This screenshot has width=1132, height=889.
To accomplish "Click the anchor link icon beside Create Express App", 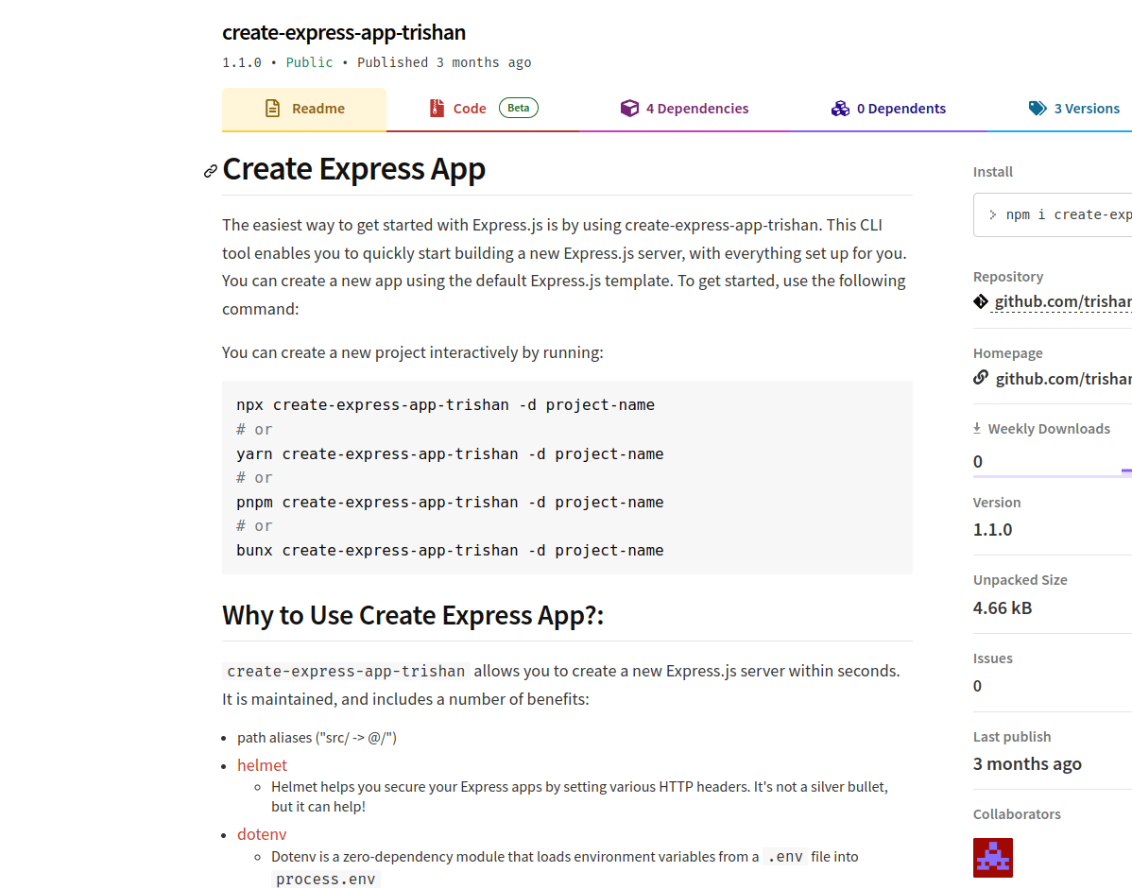I will (211, 171).
